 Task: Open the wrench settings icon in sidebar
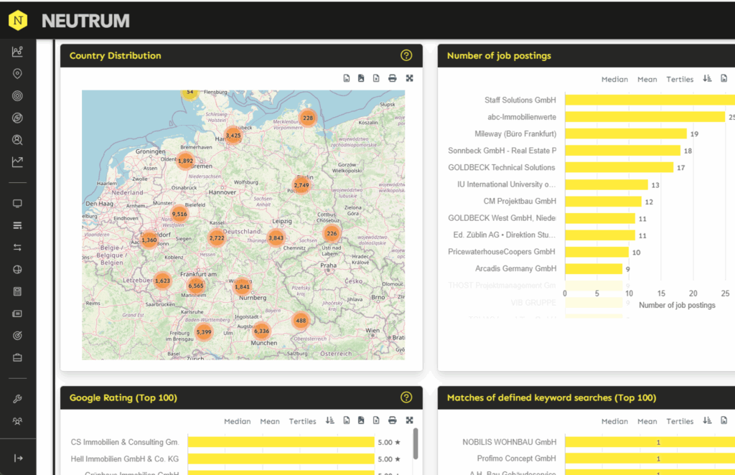(x=18, y=399)
